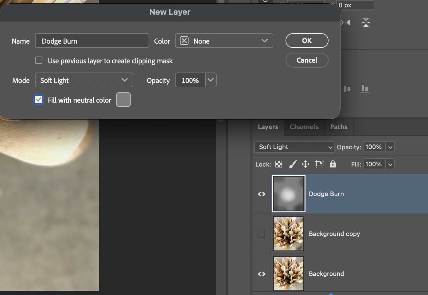Click the Dodge Burn layer name
Viewport: 428px width, 295px height.
tap(326, 194)
